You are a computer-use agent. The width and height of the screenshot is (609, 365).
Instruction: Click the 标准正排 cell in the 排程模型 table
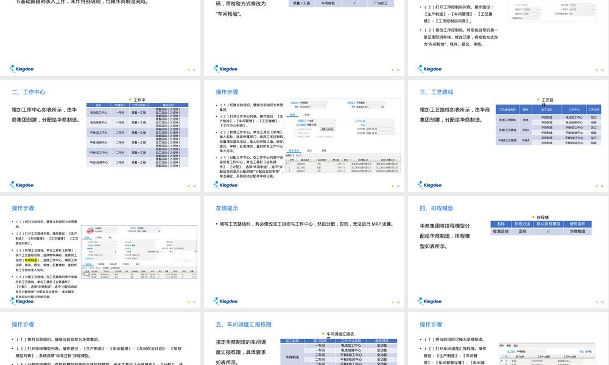[501, 231]
